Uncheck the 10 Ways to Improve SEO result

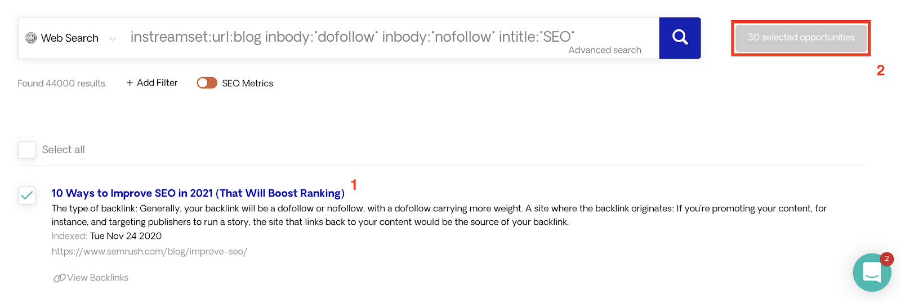coord(27,196)
